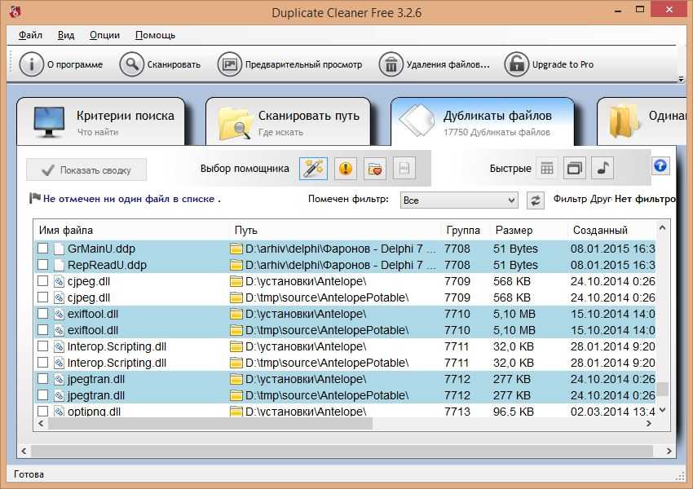Switch to Критерии поиска tab
Screen dimensions: 693x489
[x=101, y=122]
